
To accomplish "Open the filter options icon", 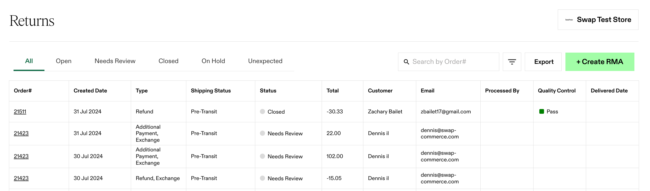I will pyautogui.click(x=512, y=62).
